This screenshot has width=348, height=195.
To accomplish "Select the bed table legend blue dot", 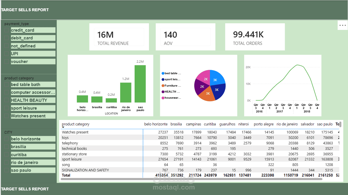I will [x=163, y=73].
